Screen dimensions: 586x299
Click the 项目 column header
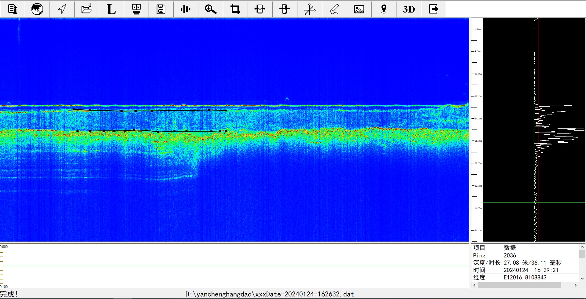[x=479, y=248]
